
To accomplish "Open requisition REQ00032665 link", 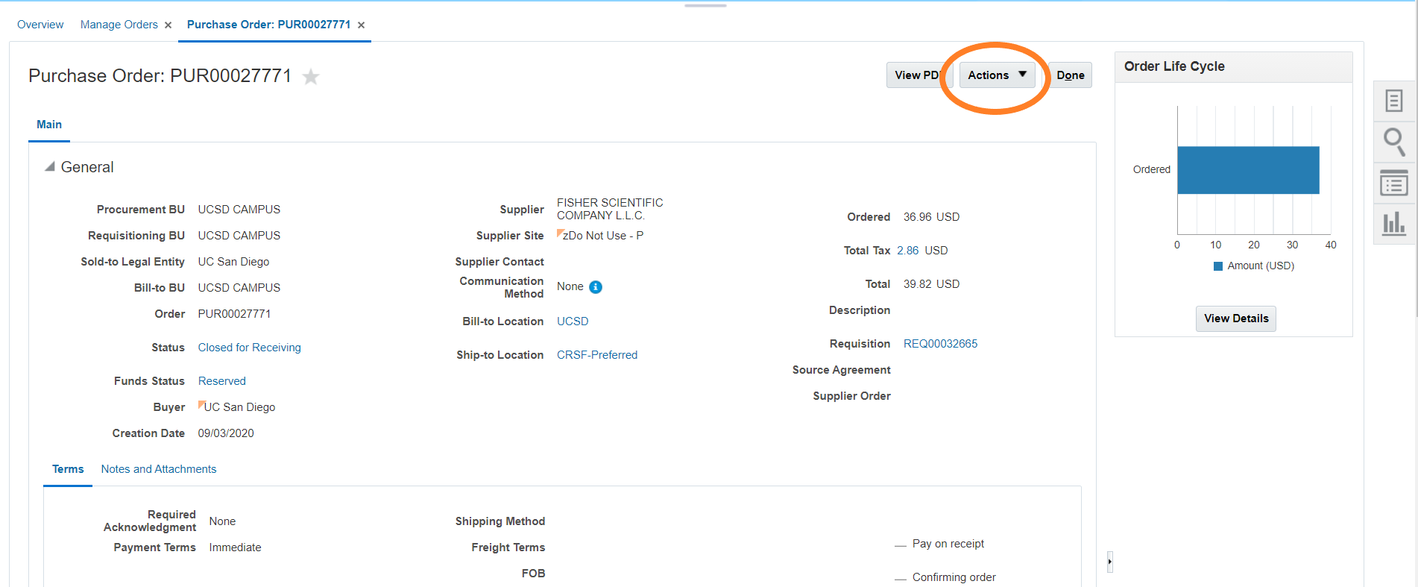I will [940, 344].
